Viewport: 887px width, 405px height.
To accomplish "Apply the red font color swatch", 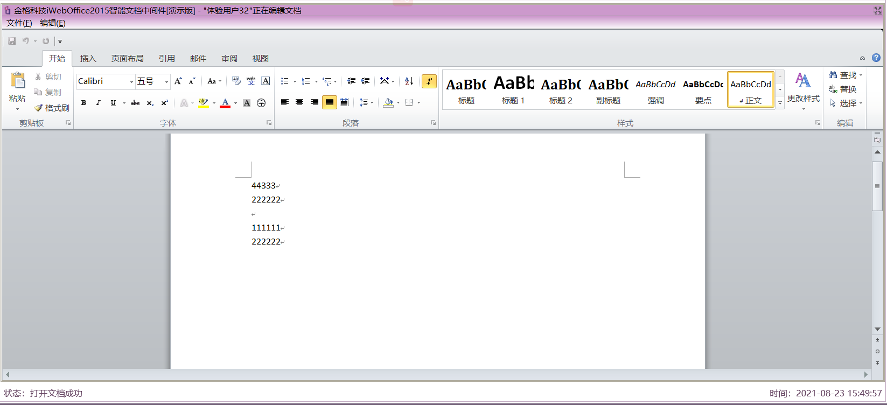I will coord(225,103).
